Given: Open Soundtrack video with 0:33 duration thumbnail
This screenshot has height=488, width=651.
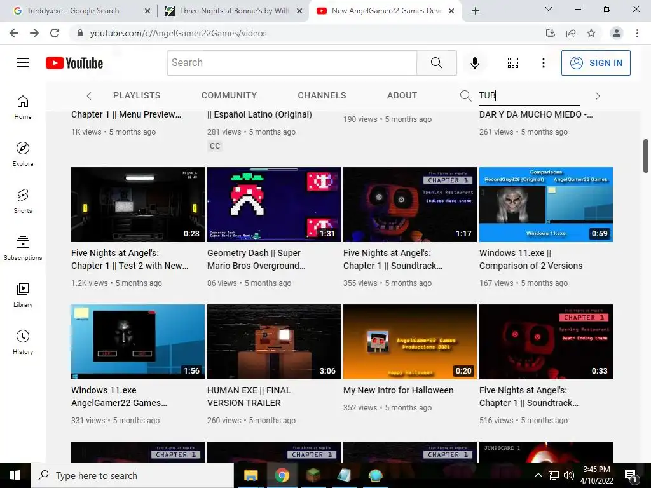Looking at the screenshot, I should 546,342.
